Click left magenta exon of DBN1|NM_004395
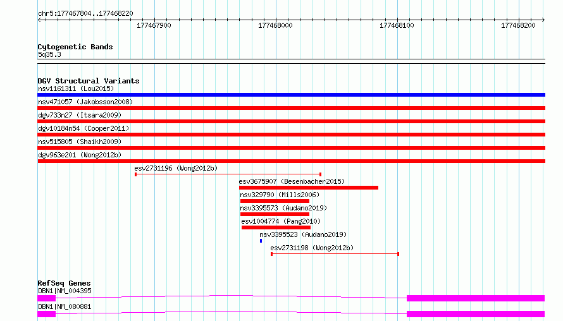The height and width of the screenshot is (321, 563). (x=47, y=298)
